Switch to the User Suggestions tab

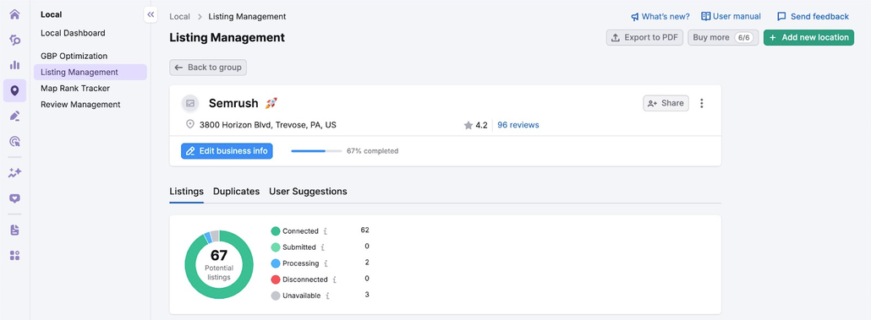point(308,192)
